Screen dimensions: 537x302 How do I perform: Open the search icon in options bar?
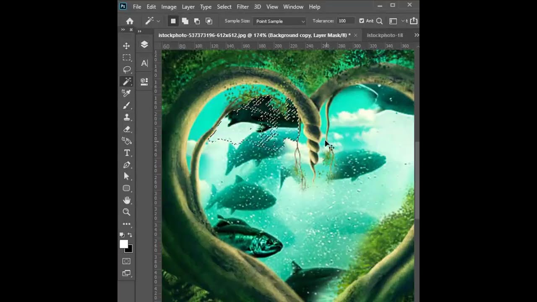click(x=379, y=21)
